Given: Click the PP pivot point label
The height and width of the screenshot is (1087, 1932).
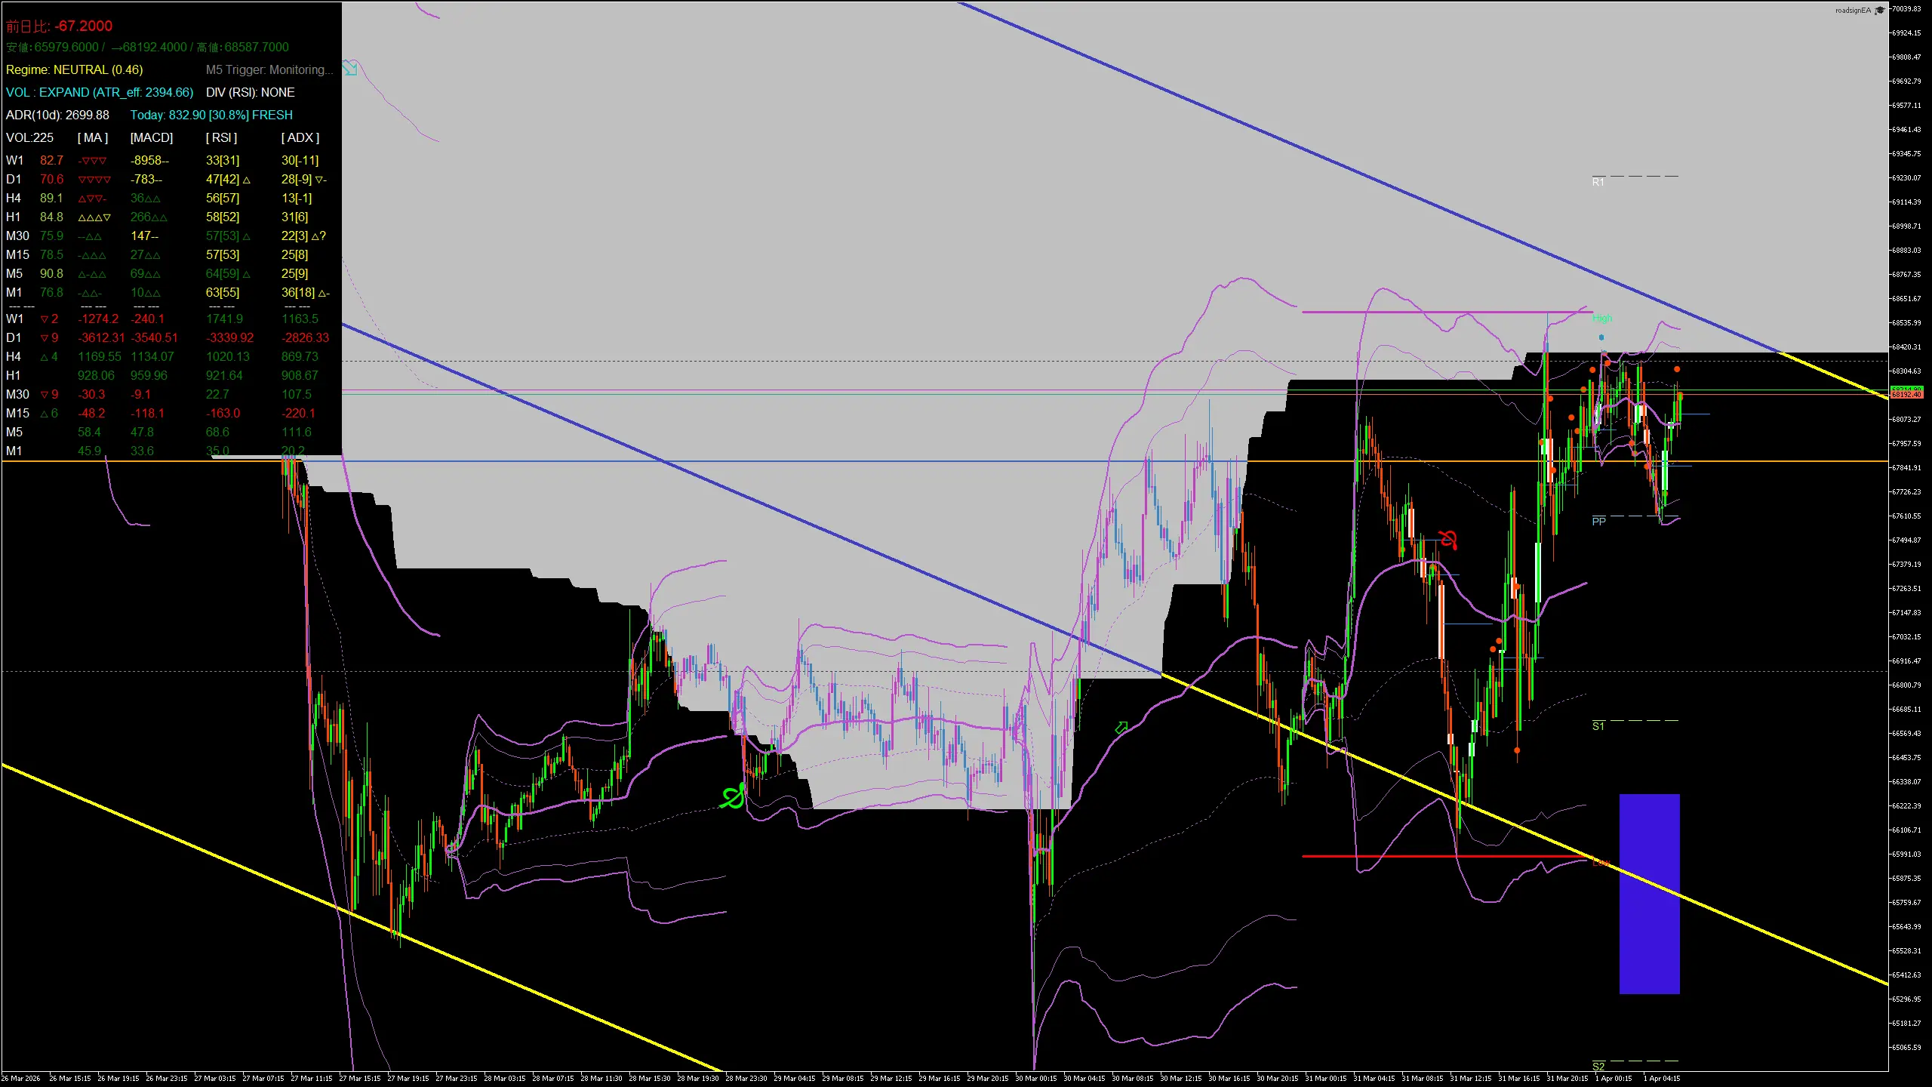Looking at the screenshot, I should [x=1598, y=521].
